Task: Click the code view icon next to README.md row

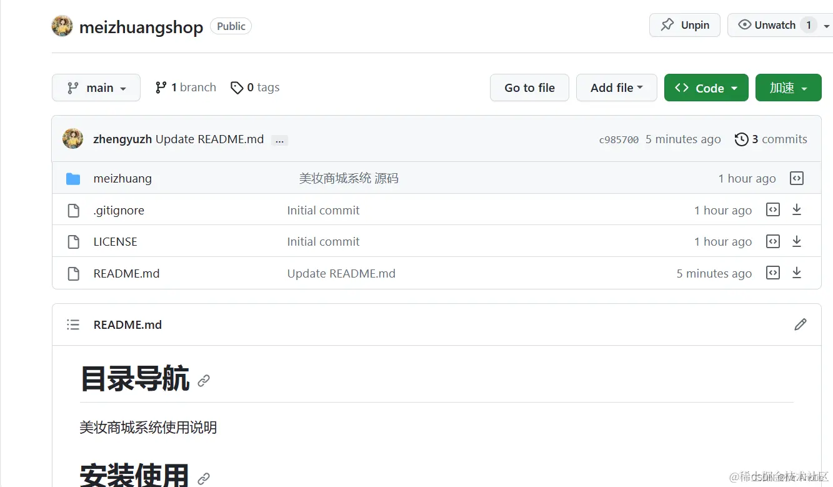Action: point(772,273)
